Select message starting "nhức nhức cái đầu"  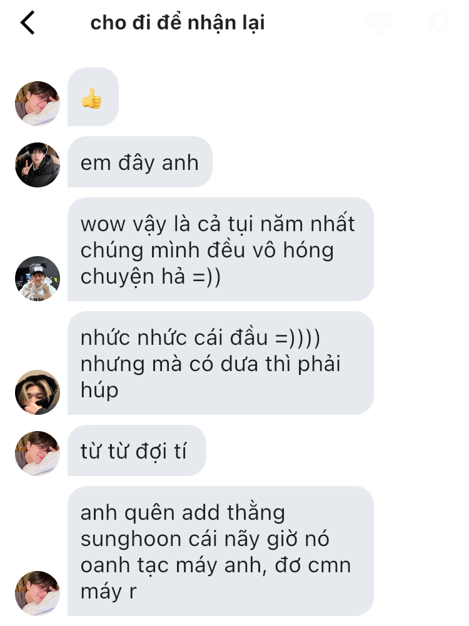point(221,363)
